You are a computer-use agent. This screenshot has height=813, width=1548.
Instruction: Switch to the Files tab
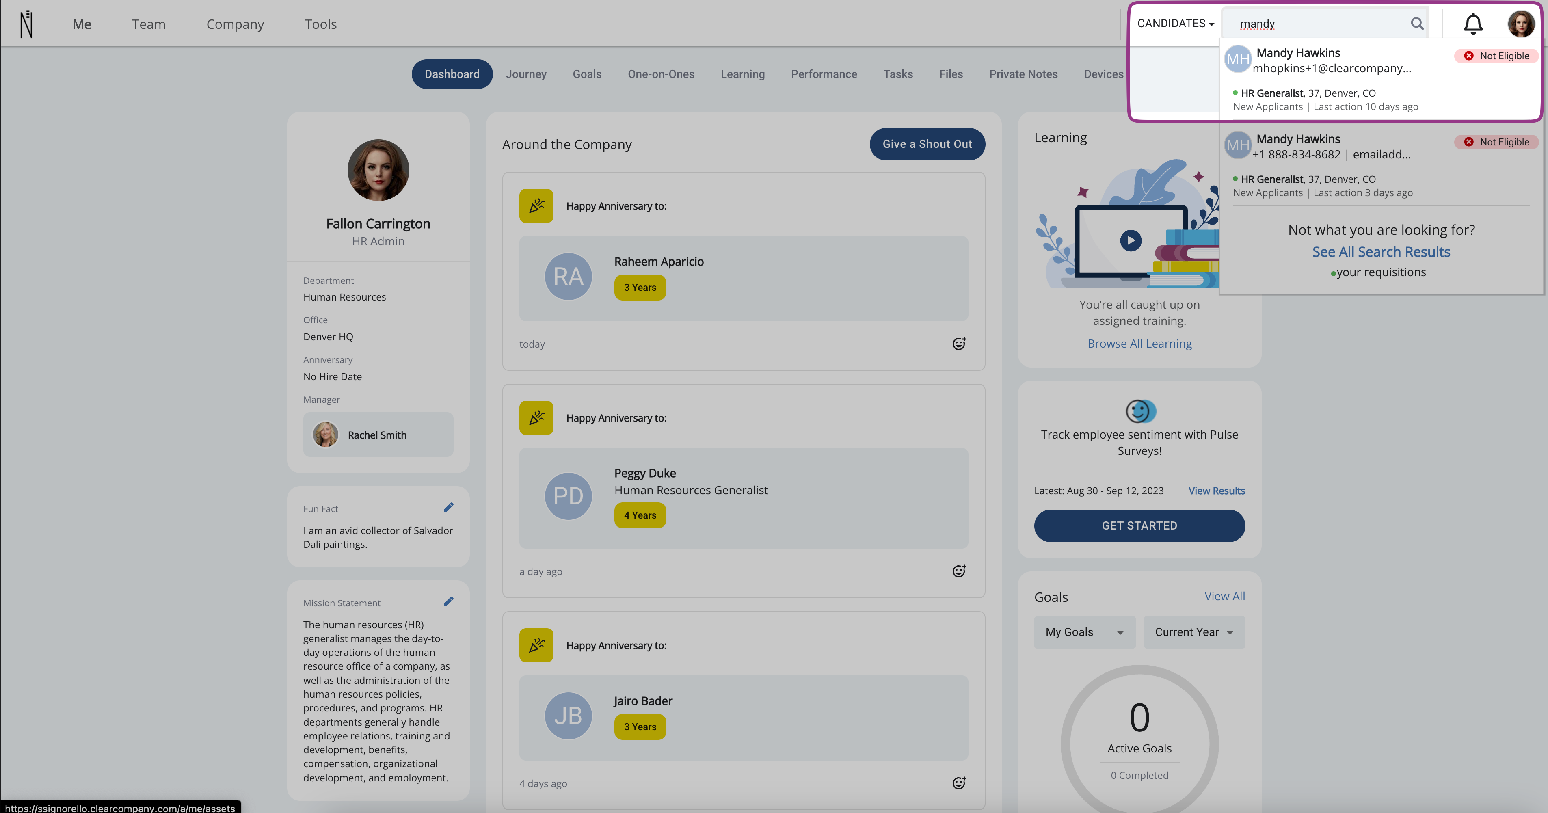tap(951, 74)
